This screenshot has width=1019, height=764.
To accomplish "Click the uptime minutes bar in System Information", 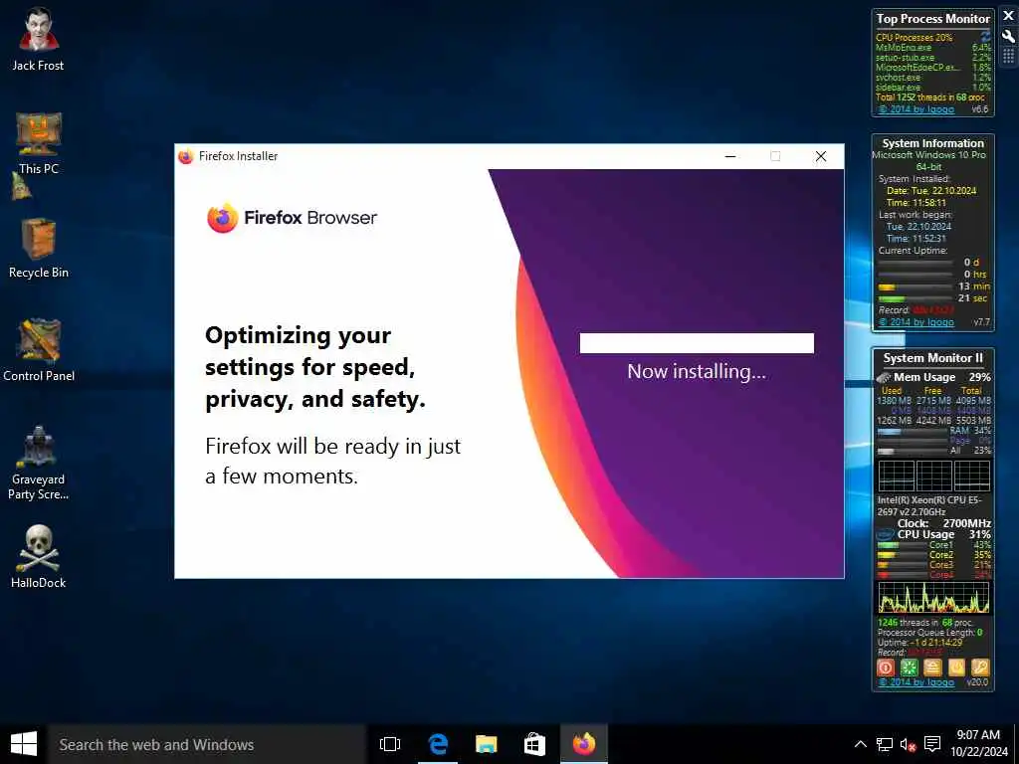I will (x=916, y=286).
